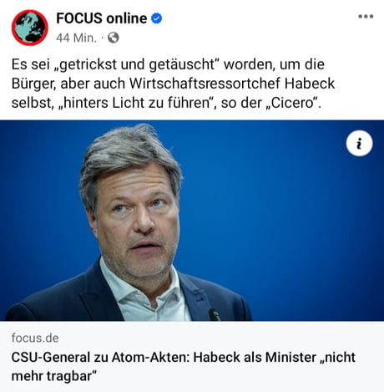
Task: Open the "CSU-General zu Atom-Akten" headline
Action: (184, 366)
